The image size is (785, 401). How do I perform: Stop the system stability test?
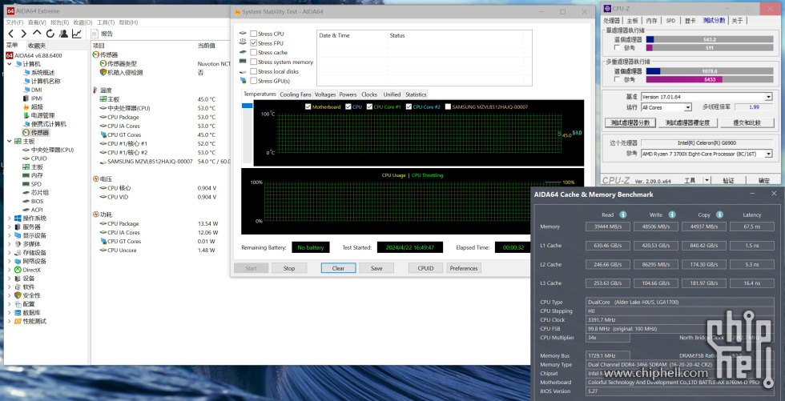pyautogui.click(x=289, y=268)
